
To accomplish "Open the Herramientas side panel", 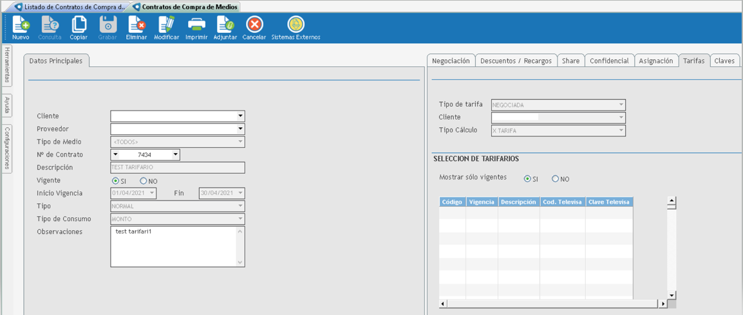I will [x=7, y=65].
